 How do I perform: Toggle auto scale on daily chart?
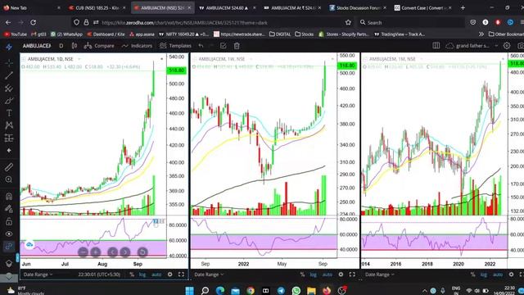[156, 275]
